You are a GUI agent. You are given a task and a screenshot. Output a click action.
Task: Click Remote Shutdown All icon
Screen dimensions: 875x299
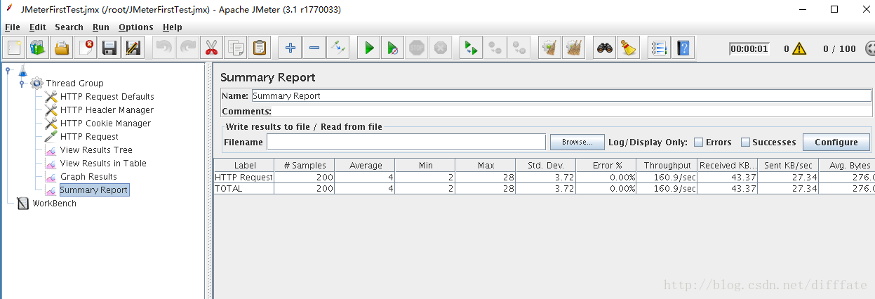(x=519, y=48)
